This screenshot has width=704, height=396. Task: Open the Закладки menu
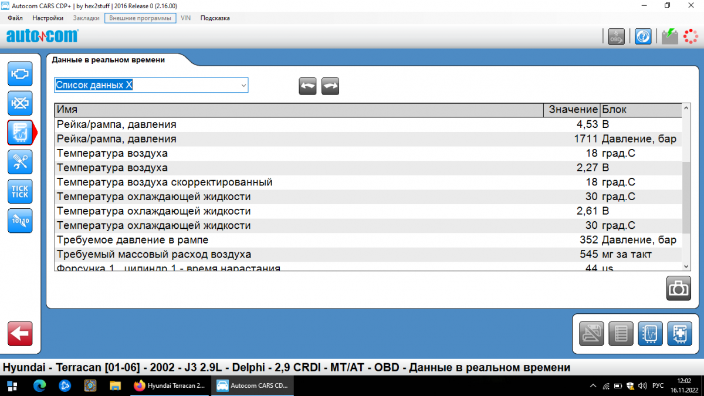pos(86,18)
